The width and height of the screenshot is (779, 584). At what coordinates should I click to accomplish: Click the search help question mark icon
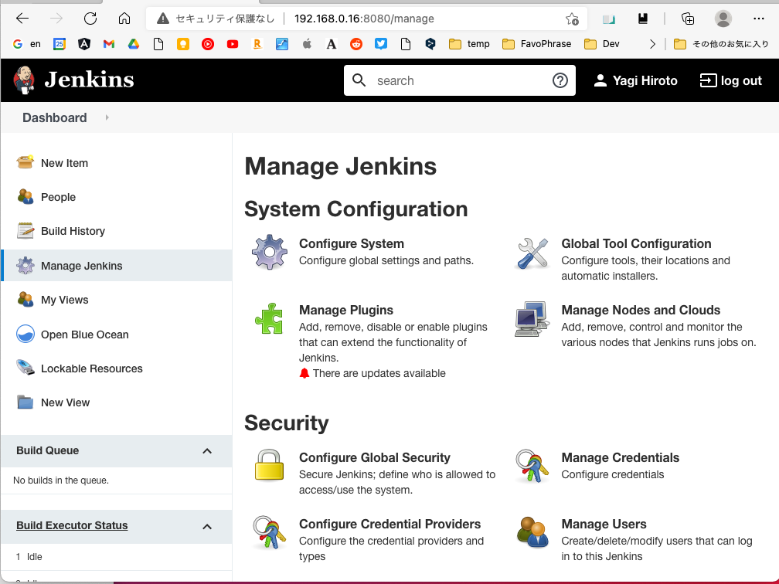560,80
